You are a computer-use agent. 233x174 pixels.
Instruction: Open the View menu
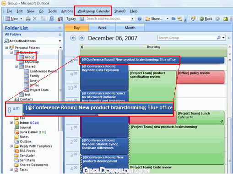[31, 11]
